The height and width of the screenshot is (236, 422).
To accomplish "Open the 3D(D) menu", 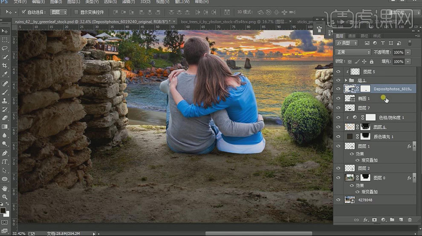I will coord(145,2).
